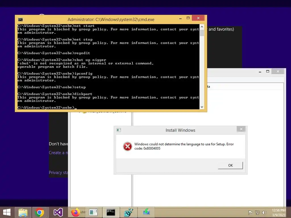Close the background Registry Editor window
This screenshot has height=218, width=291.
coord(278,71)
